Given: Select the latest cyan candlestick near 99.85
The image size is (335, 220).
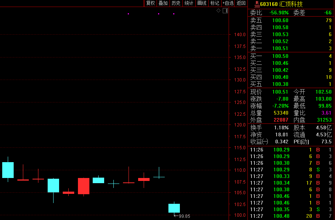Looking at the screenshot, I should tap(174, 208).
